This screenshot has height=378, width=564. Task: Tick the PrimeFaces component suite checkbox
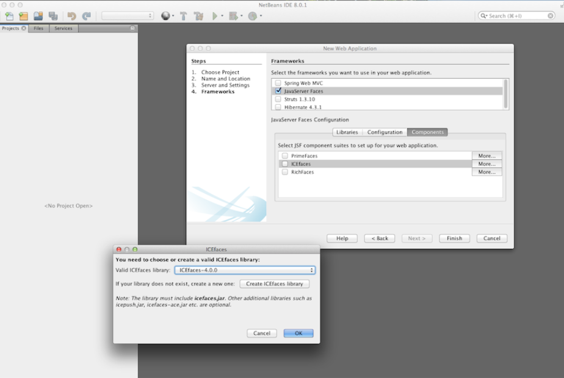coord(285,156)
